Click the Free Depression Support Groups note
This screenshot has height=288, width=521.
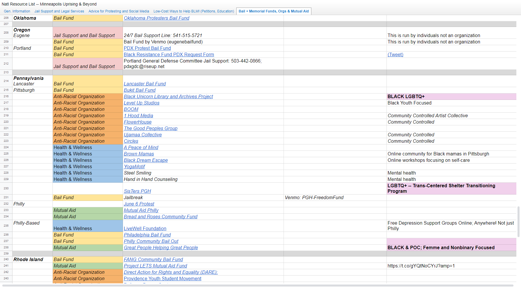[451, 226]
